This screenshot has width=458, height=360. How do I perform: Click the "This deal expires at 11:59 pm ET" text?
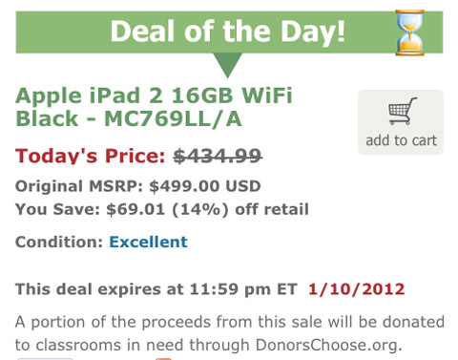point(156,289)
